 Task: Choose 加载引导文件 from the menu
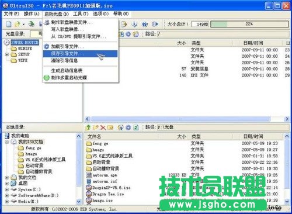click(81, 47)
